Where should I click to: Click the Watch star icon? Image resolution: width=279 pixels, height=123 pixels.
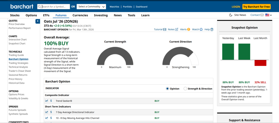(x=201, y=29)
